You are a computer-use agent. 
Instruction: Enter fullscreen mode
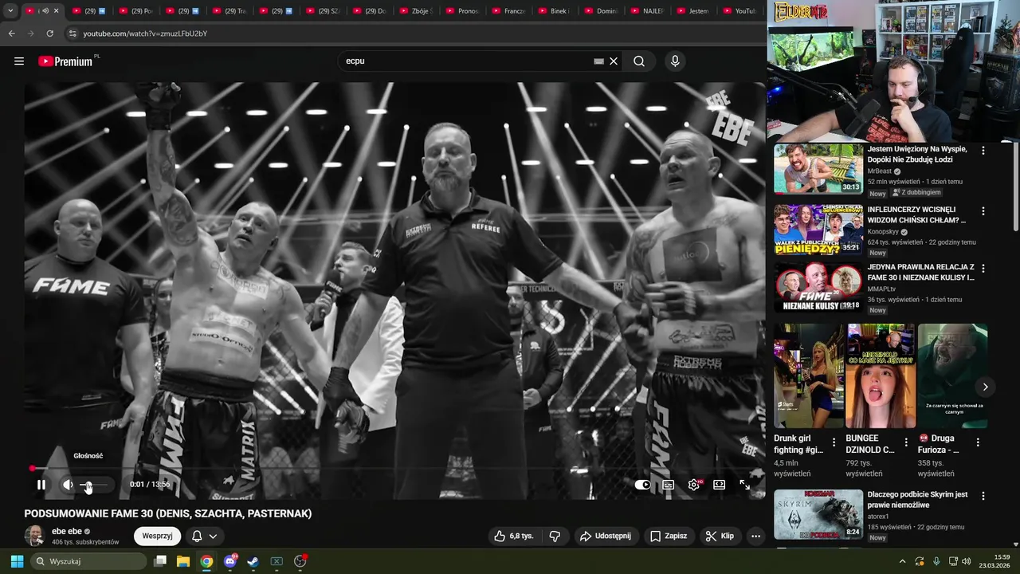pyautogui.click(x=745, y=485)
